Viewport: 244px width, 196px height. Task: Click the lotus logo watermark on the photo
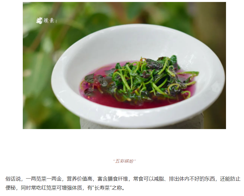(x=39, y=21)
